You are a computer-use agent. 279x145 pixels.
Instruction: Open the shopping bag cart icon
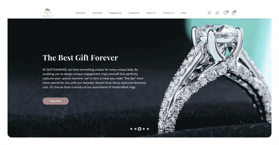233,13
